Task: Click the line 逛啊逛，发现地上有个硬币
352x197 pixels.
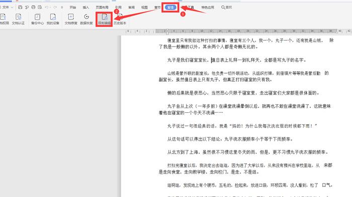Action: [250, 185]
